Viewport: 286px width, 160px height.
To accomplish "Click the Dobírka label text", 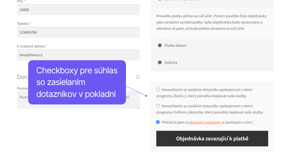I will point(171,62).
